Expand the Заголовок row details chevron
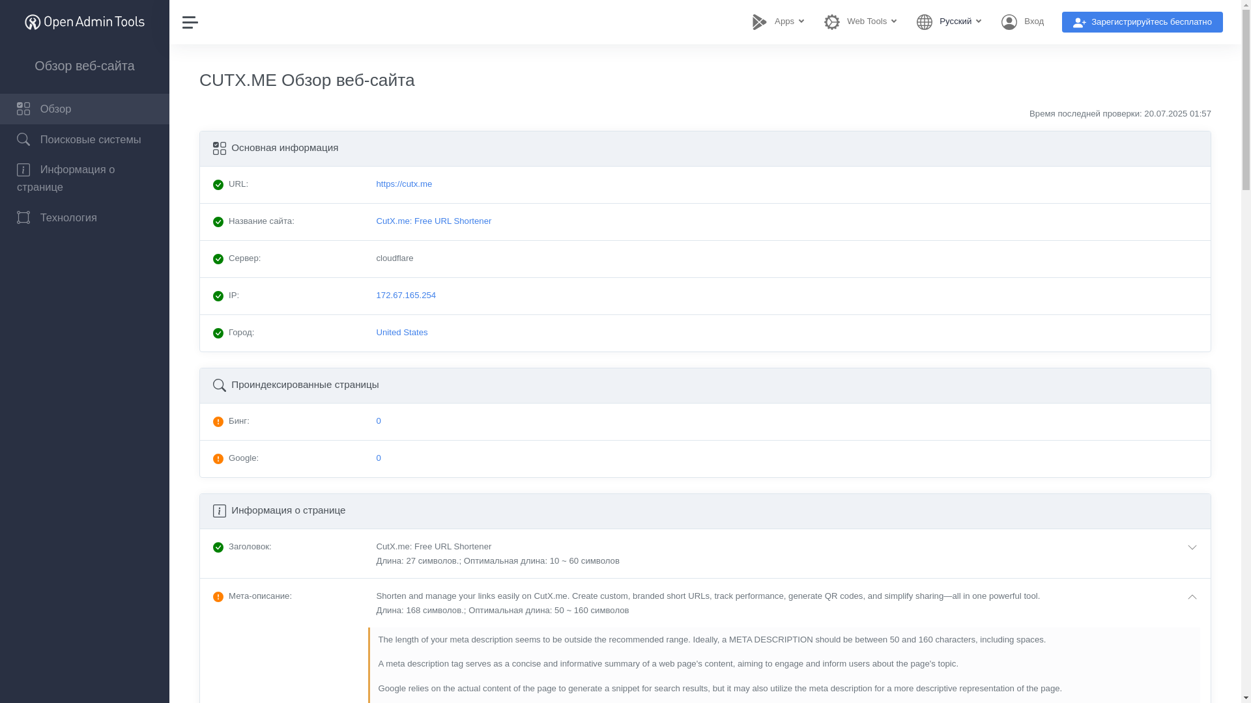 coord(1192,547)
